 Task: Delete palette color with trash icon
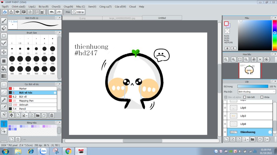tap(18, 139)
